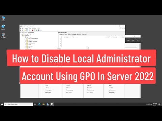Expand the Accounts OU
Viewport: 162px width, 121px height.
25,40
